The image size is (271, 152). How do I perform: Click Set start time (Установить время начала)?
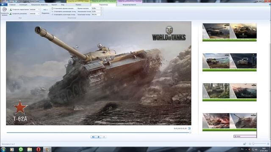pos(62,8)
